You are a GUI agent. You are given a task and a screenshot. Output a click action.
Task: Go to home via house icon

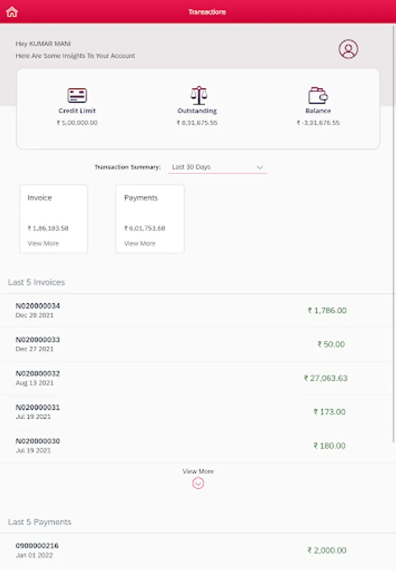coord(11,11)
